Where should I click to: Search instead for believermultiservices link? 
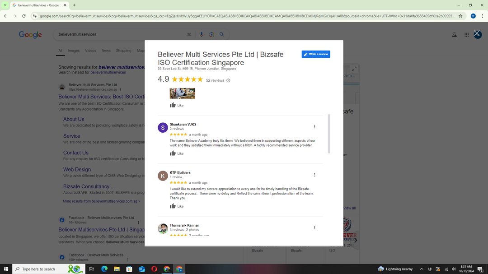pyautogui.click(x=108, y=73)
